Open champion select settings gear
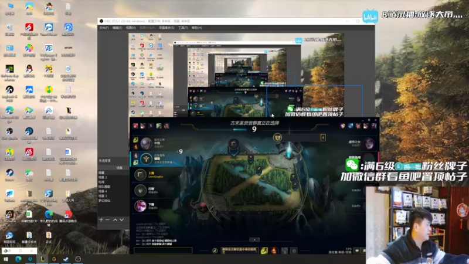This screenshot has height=264, width=469. point(369,120)
